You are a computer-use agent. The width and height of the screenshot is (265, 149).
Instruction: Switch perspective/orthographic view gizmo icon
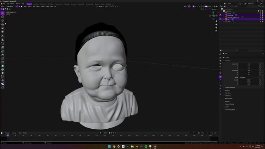click(x=216, y=31)
